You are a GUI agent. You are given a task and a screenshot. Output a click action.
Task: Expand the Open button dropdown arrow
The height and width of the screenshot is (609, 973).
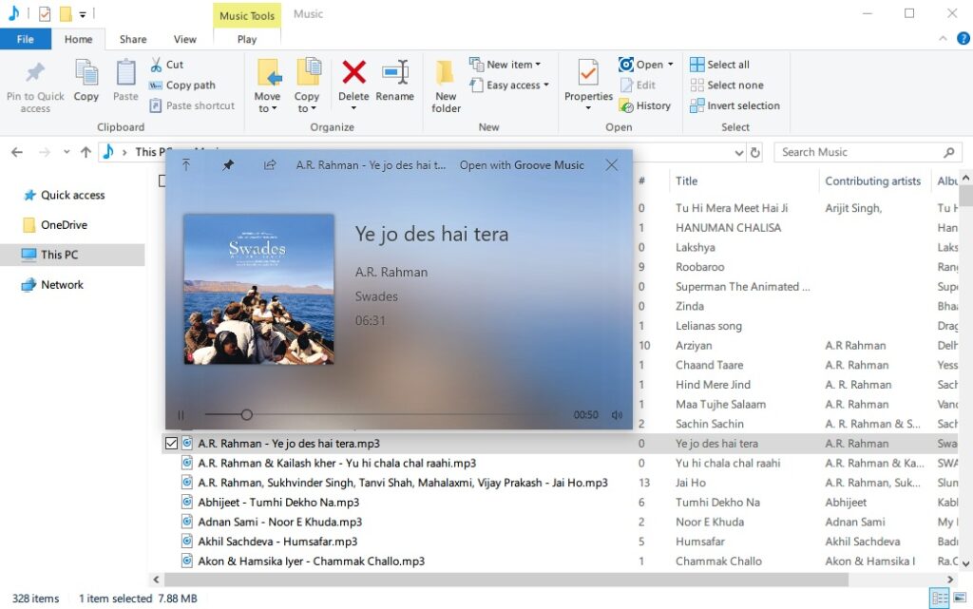(668, 63)
